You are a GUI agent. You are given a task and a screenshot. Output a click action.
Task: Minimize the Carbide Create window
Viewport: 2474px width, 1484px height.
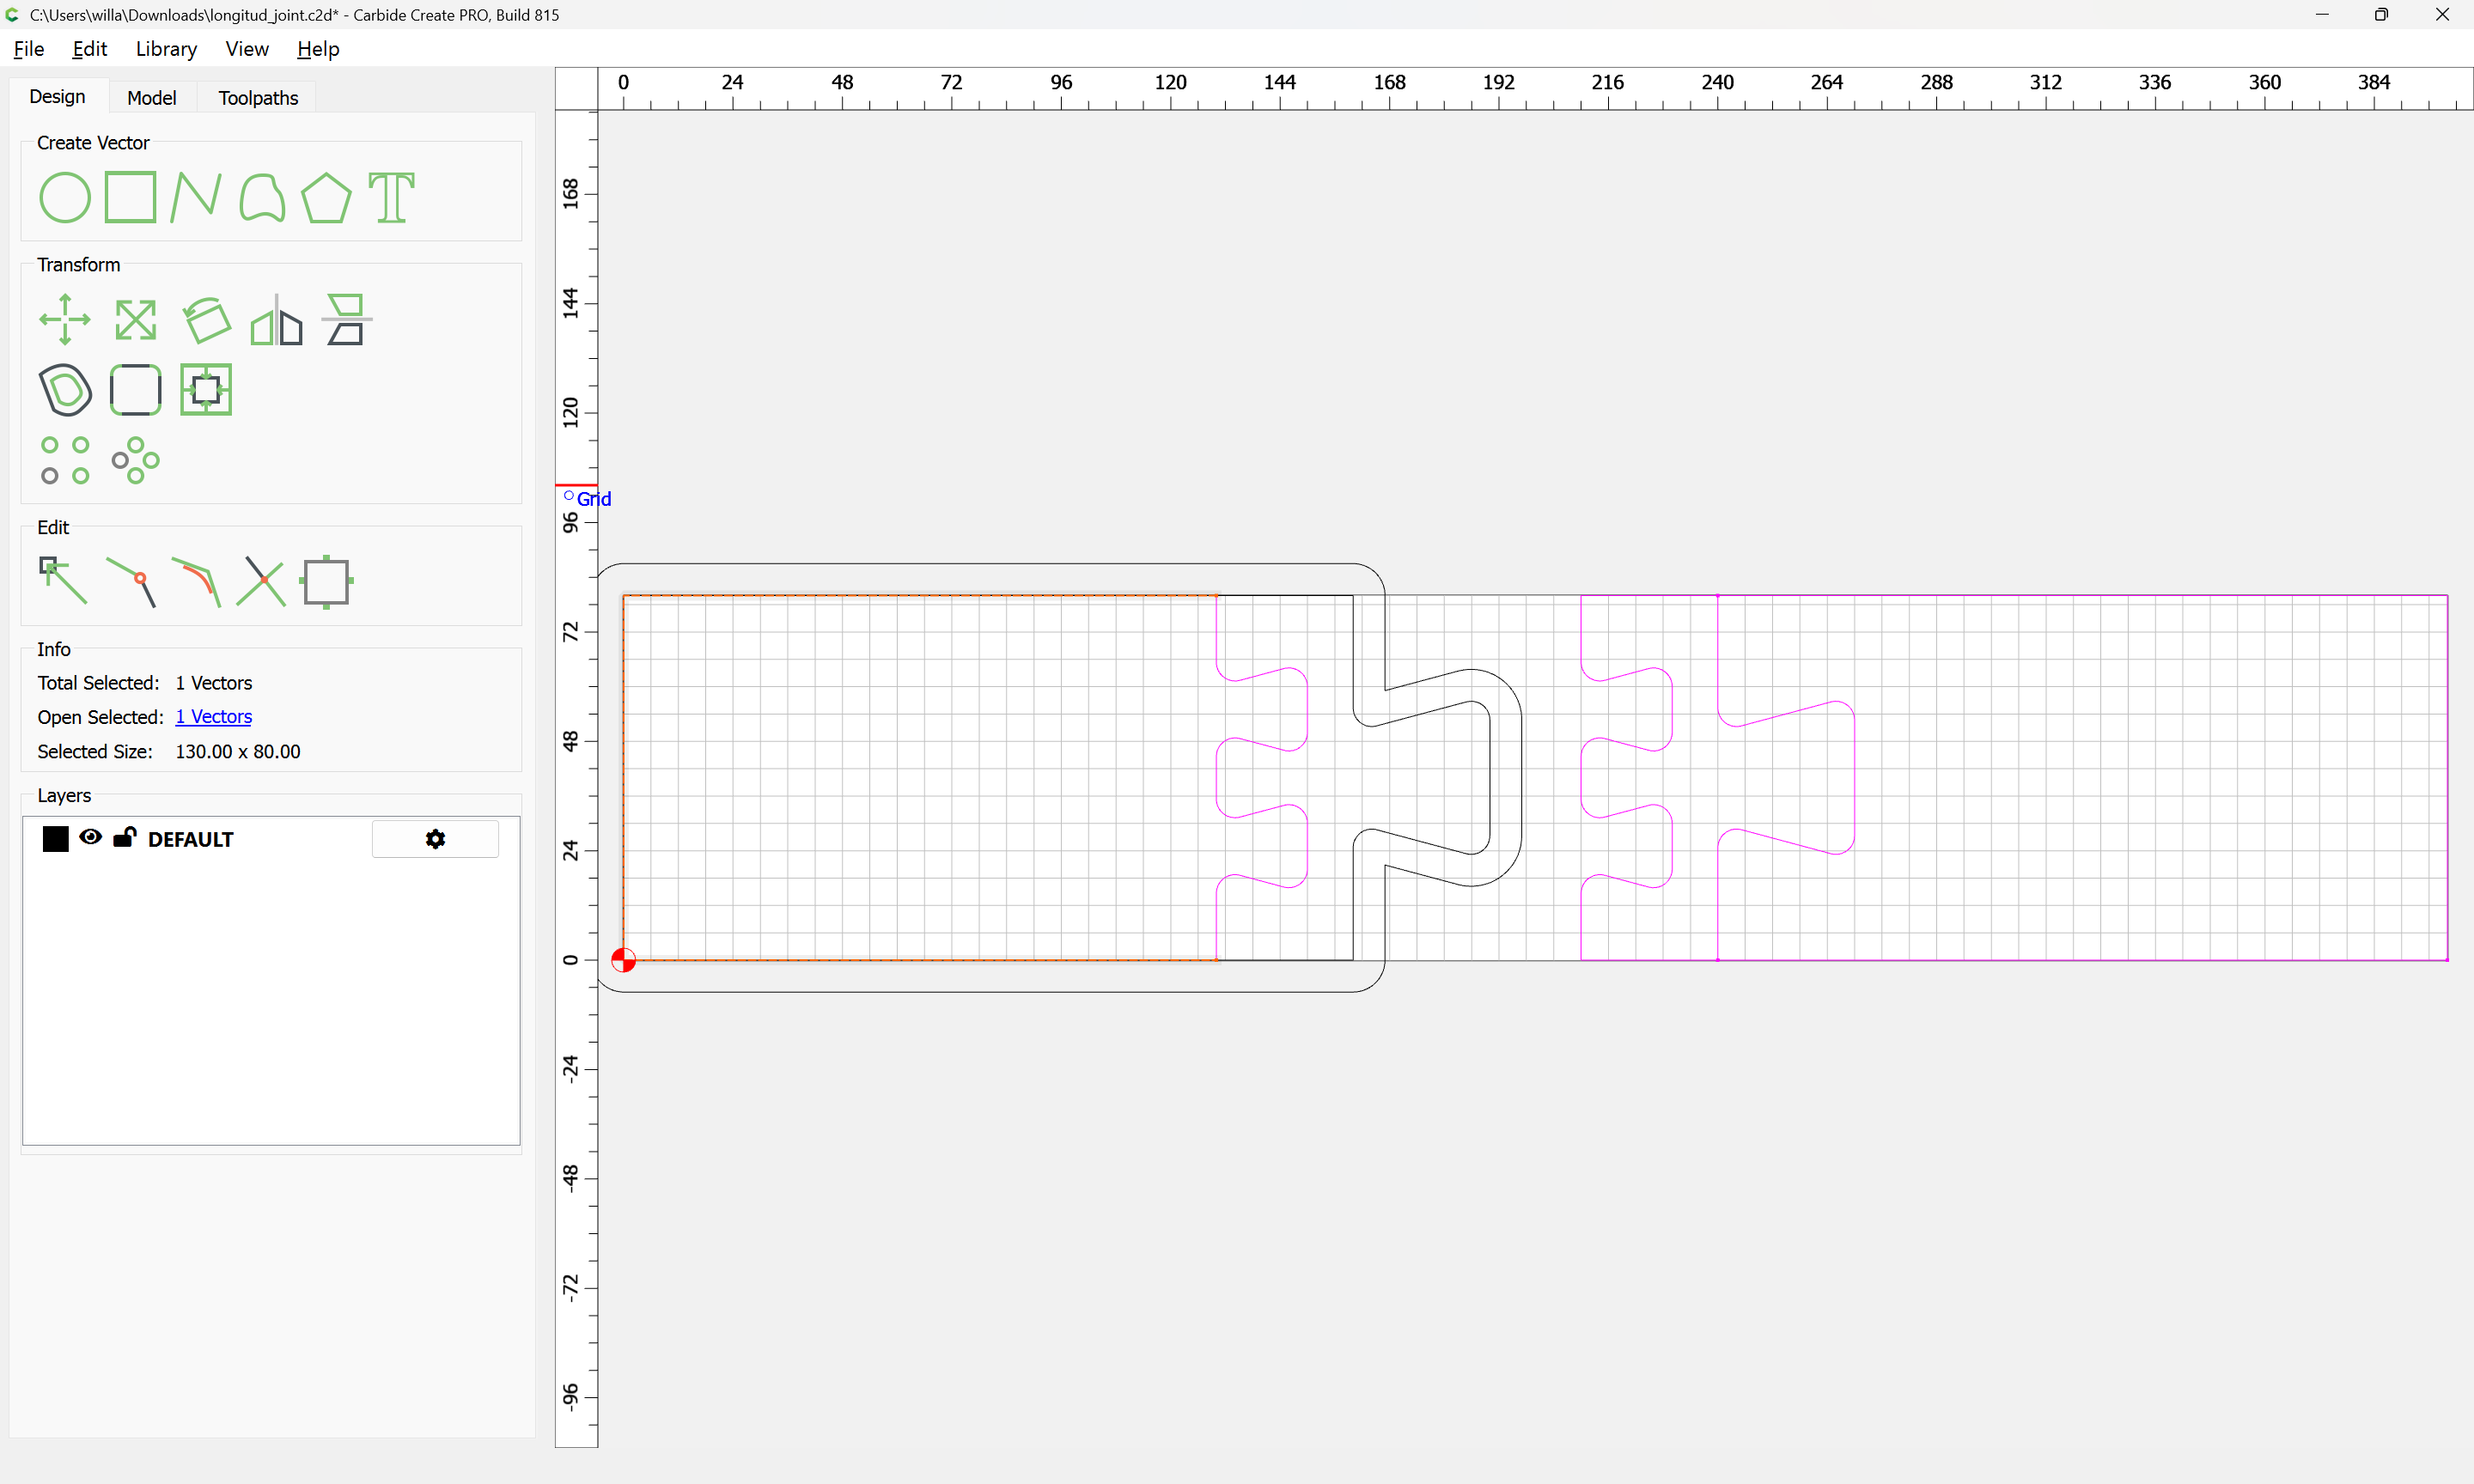[2322, 15]
